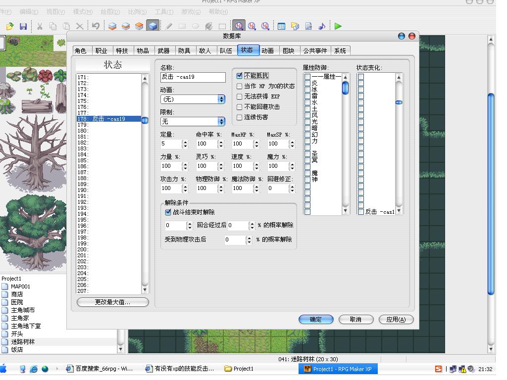Adjust the 受到物理攻击后 probability stepper
Image resolution: width=507 pixels, height=380 pixels.
[x=249, y=240]
